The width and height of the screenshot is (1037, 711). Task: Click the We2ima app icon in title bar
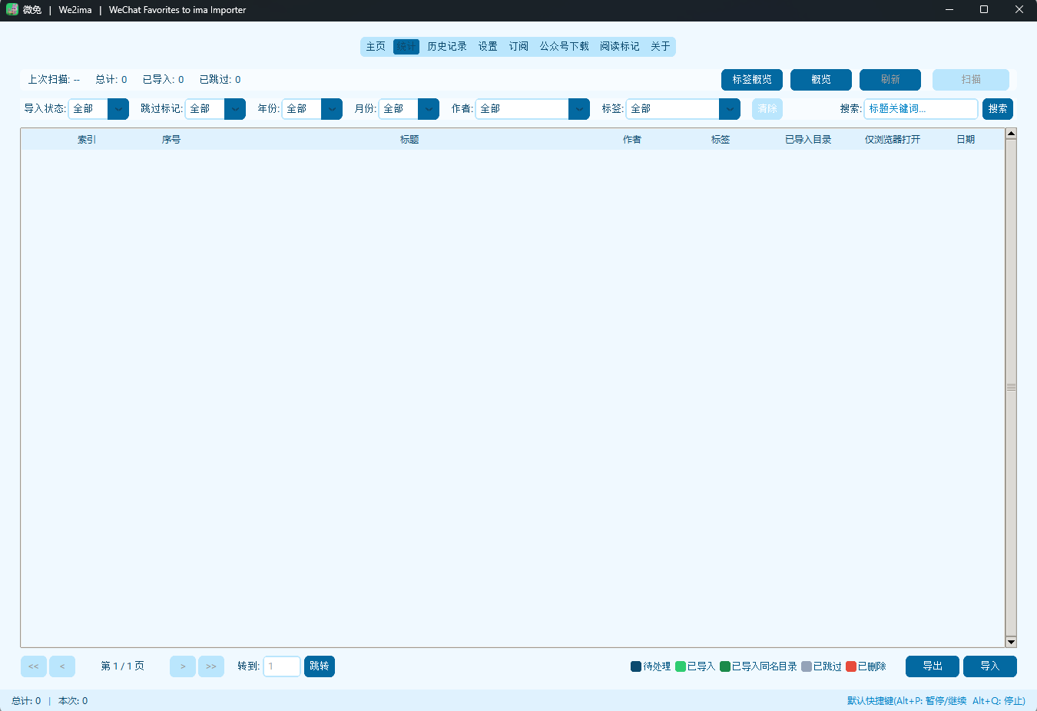coord(12,10)
